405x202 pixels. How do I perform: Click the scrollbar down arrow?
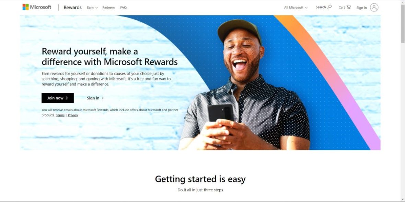point(403,200)
